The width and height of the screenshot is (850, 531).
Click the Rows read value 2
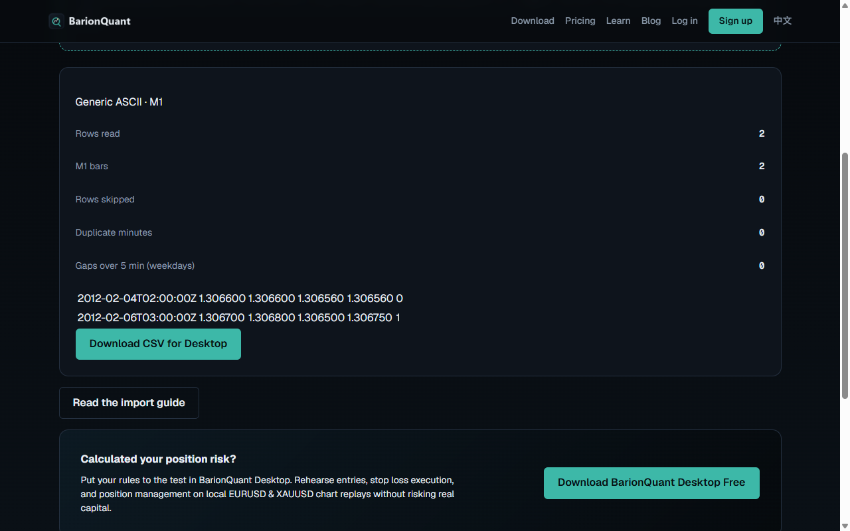point(762,133)
